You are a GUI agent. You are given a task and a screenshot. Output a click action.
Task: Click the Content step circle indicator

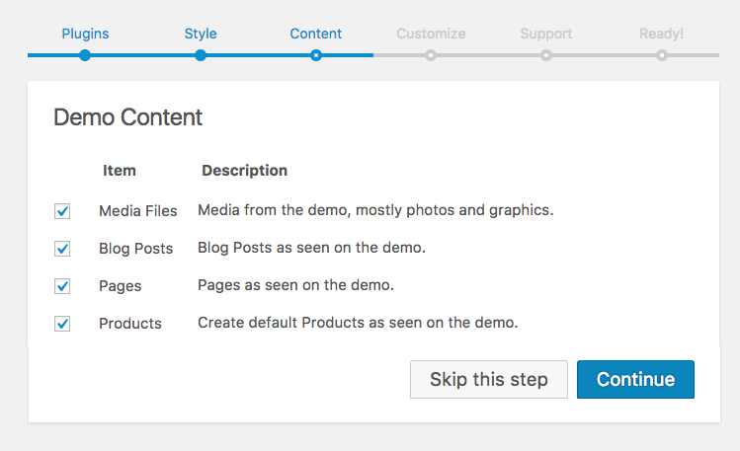[x=315, y=55]
